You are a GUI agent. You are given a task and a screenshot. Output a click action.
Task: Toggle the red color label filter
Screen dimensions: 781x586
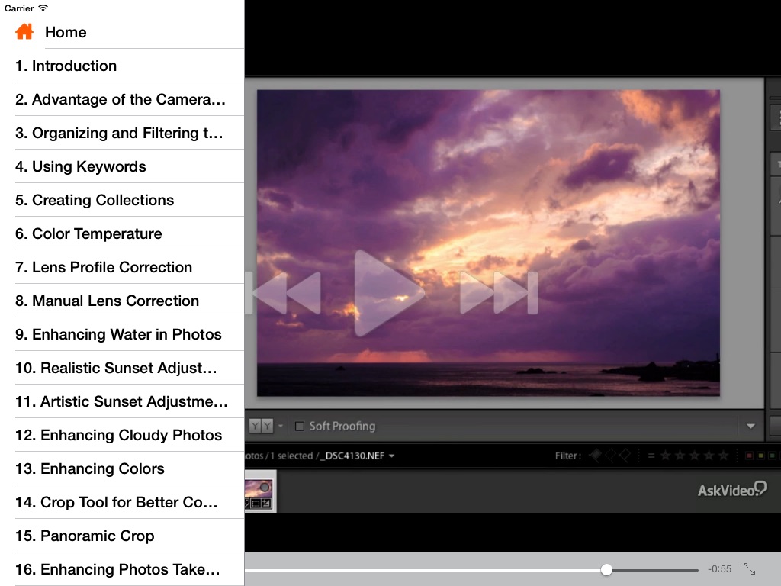point(749,456)
